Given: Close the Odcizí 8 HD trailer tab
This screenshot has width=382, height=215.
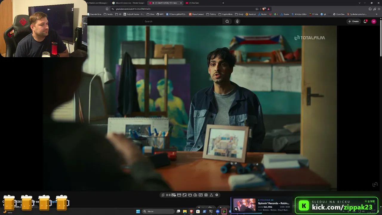Looking at the screenshot, I should pos(181,3).
